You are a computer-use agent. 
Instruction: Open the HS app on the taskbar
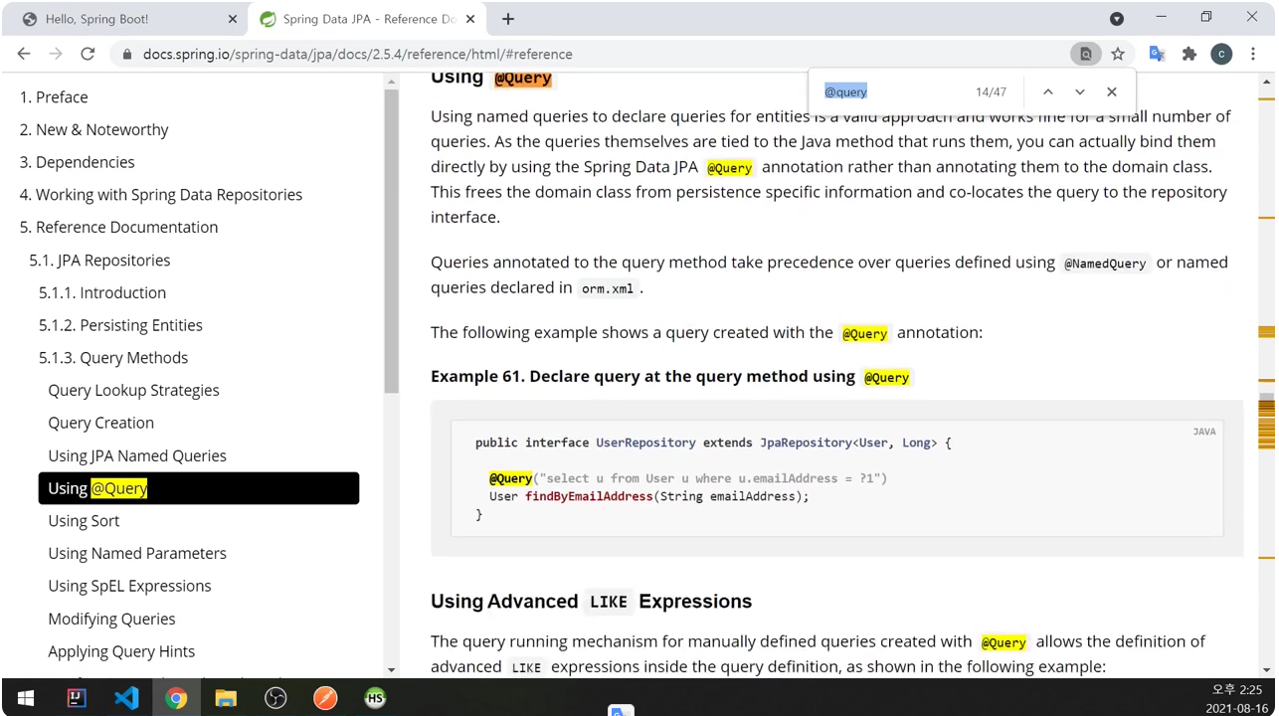(375, 698)
